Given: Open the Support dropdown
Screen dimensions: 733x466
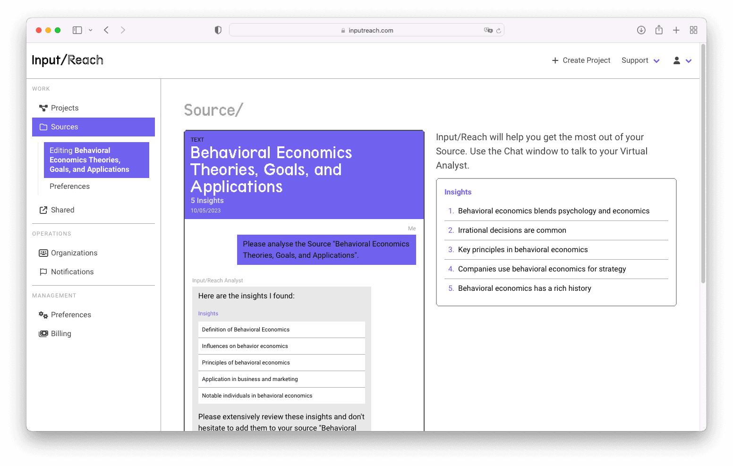Looking at the screenshot, I should pyautogui.click(x=640, y=60).
